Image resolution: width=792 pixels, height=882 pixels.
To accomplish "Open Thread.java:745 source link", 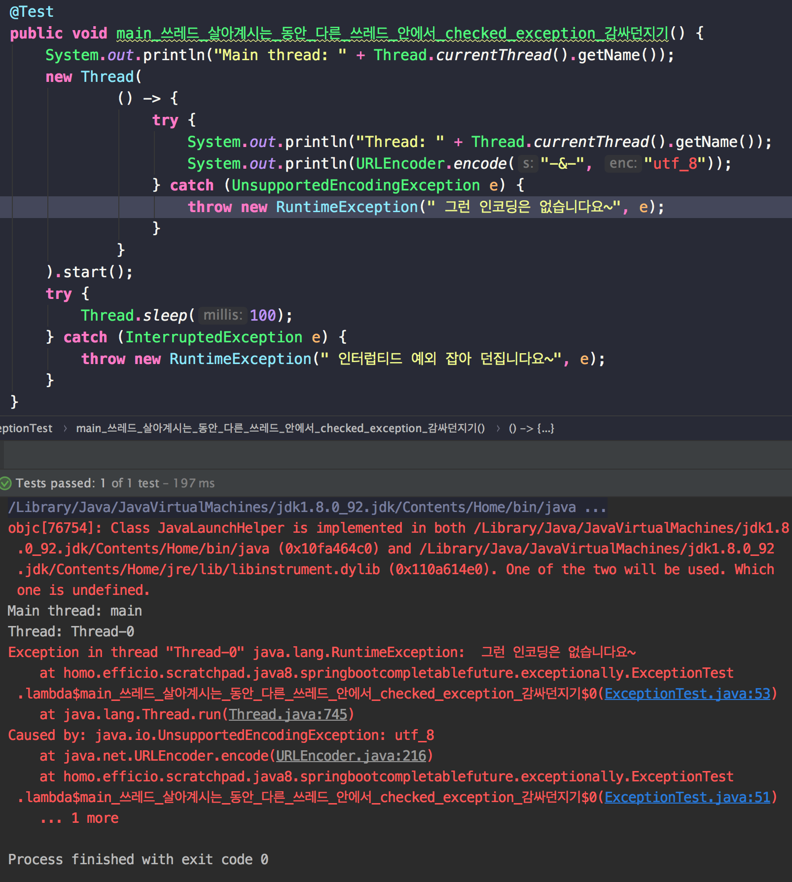I will pos(288,714).
